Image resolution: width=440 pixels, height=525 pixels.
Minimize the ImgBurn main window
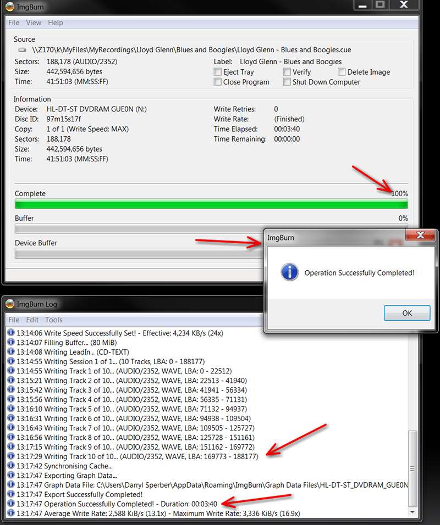click(362, 5)
